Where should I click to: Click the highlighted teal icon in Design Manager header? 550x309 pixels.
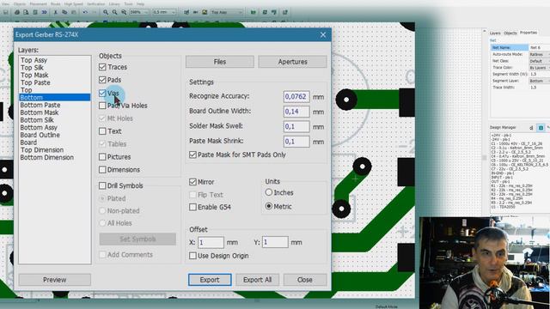pyautogui.click(x=541, y=128)
